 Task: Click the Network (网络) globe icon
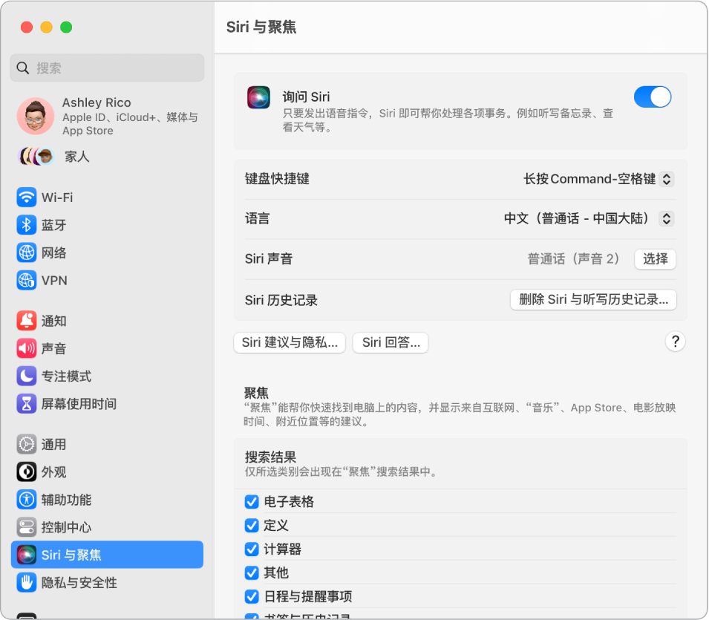click(x=26, y=252)
